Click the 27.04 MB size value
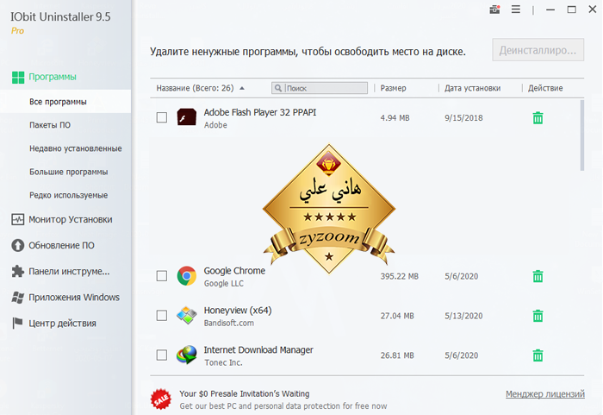This screenshot has height=415, width=603. pyautogui.click(x=397, y=316)
